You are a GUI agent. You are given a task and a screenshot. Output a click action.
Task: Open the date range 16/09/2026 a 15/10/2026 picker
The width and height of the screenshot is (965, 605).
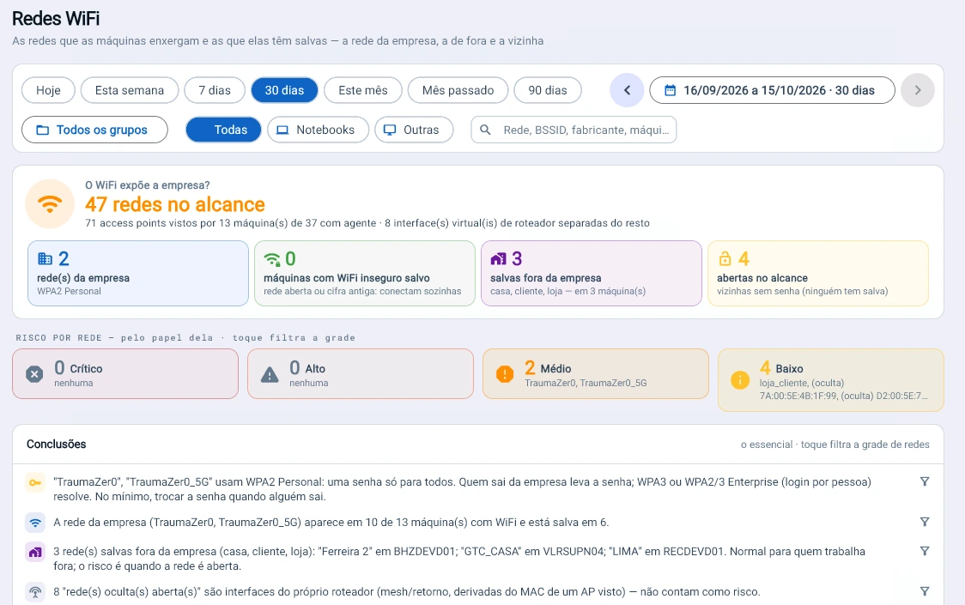773,90
